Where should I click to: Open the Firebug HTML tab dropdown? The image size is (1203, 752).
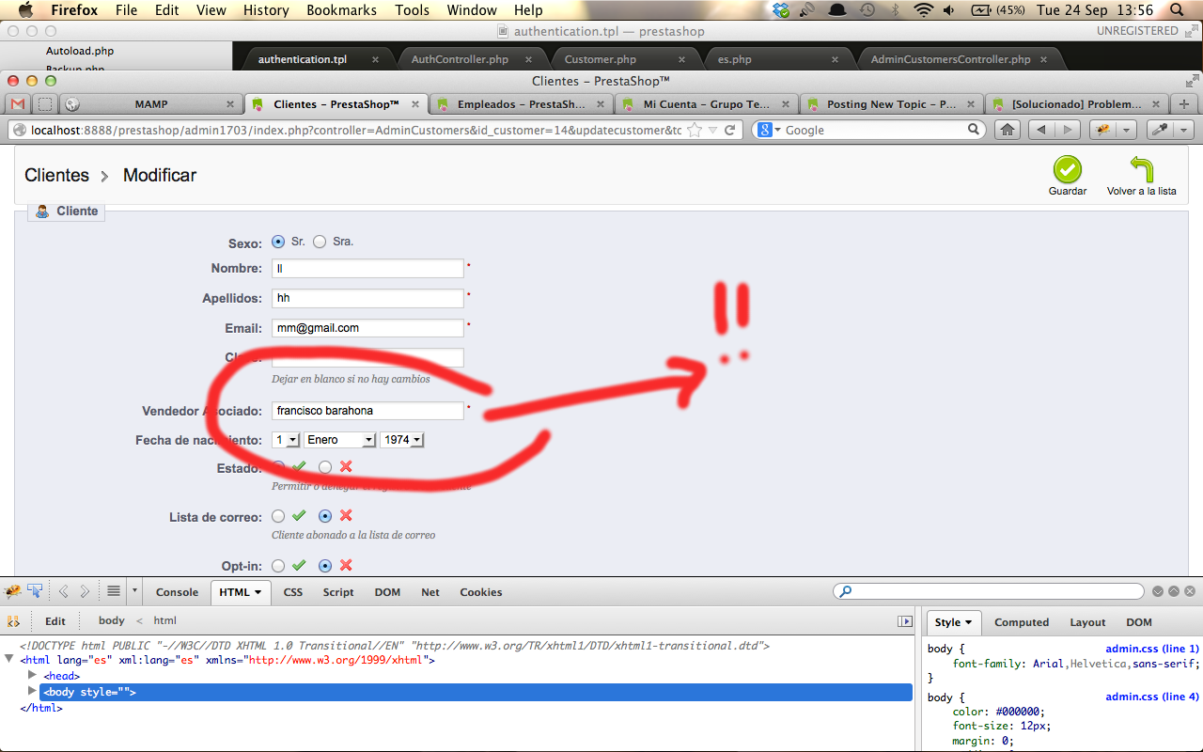tap(259, 592)
